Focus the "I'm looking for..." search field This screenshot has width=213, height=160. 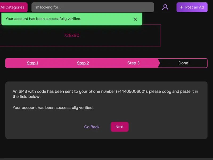tap(92, 7)
